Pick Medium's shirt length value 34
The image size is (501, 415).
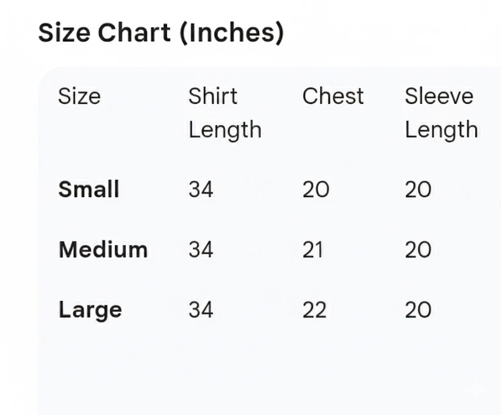(x=201, y=250)
